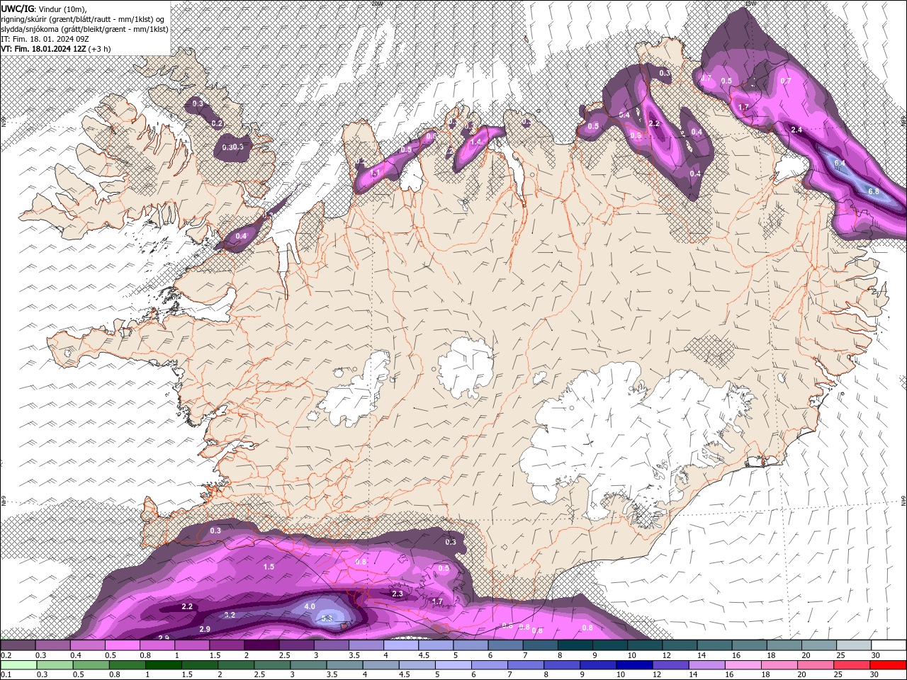
Task: Select the 'rigning/skúrir (grænt/blátt/rautt' legend description line
Action: (83, 19)
